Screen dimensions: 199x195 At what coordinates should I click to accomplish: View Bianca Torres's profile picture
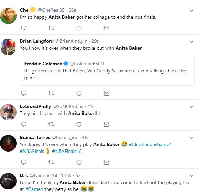(8, 143)
